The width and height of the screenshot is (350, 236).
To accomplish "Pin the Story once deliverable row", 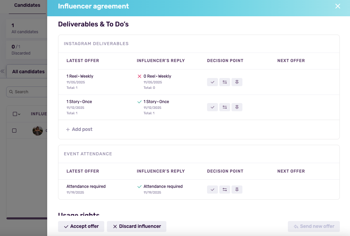I will [237, 107].
